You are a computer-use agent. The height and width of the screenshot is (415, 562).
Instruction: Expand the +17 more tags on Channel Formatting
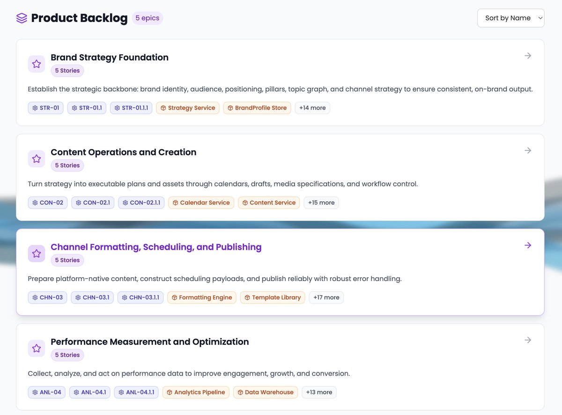[326, 297]
